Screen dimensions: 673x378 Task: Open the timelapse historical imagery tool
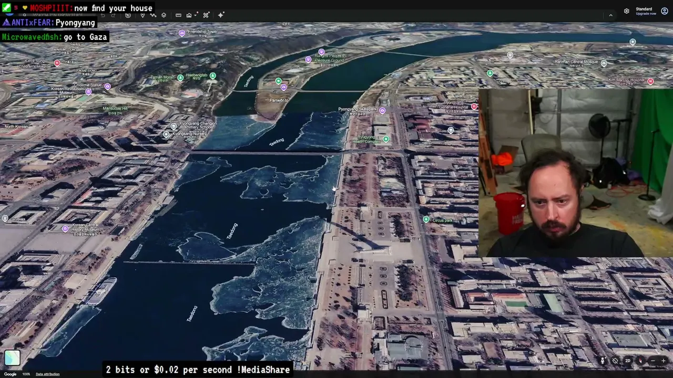pos(128,15)
